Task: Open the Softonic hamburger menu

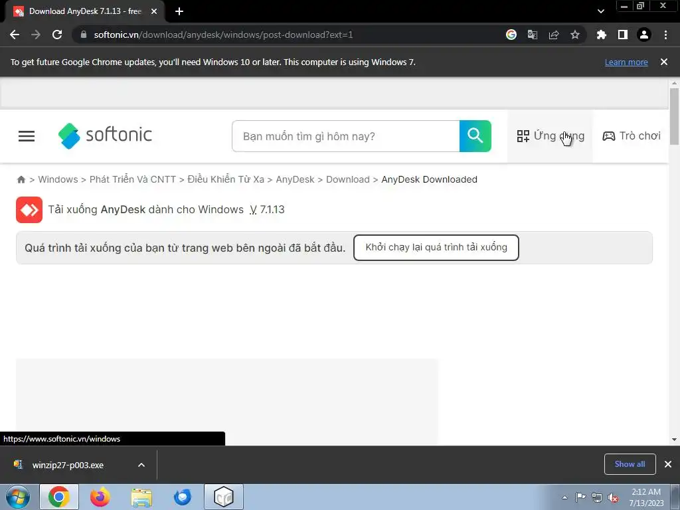Action: pos(27,136)
